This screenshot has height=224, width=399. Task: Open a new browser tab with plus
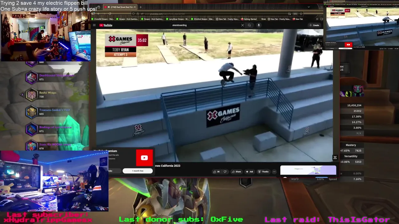click(141, 7)
